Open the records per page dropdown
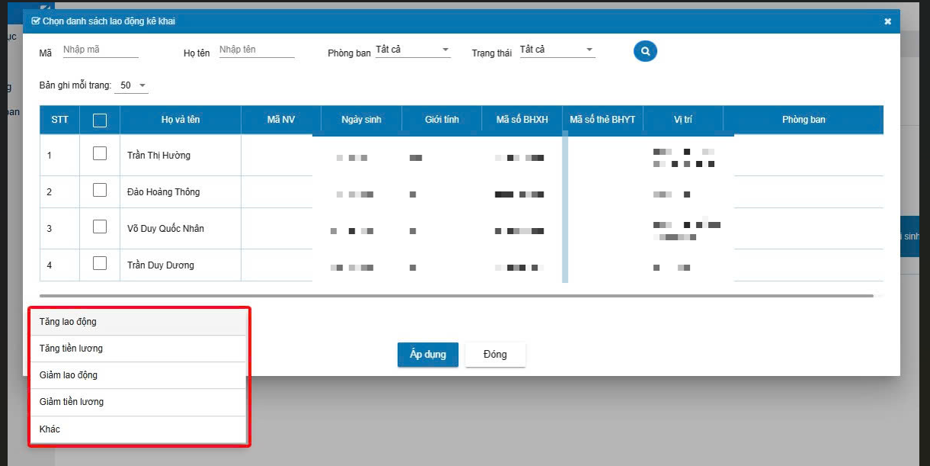Viewport: 930px width, 466px height. pyautogui.click(x=132, y=85)
